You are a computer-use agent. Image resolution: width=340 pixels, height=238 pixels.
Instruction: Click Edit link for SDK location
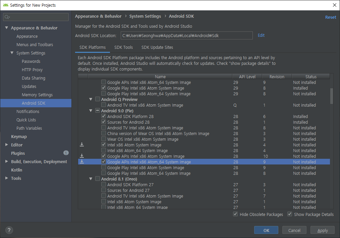coord(261,35)
